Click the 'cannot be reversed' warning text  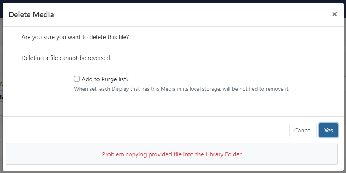pyautogui.click(x=66, y=58)
